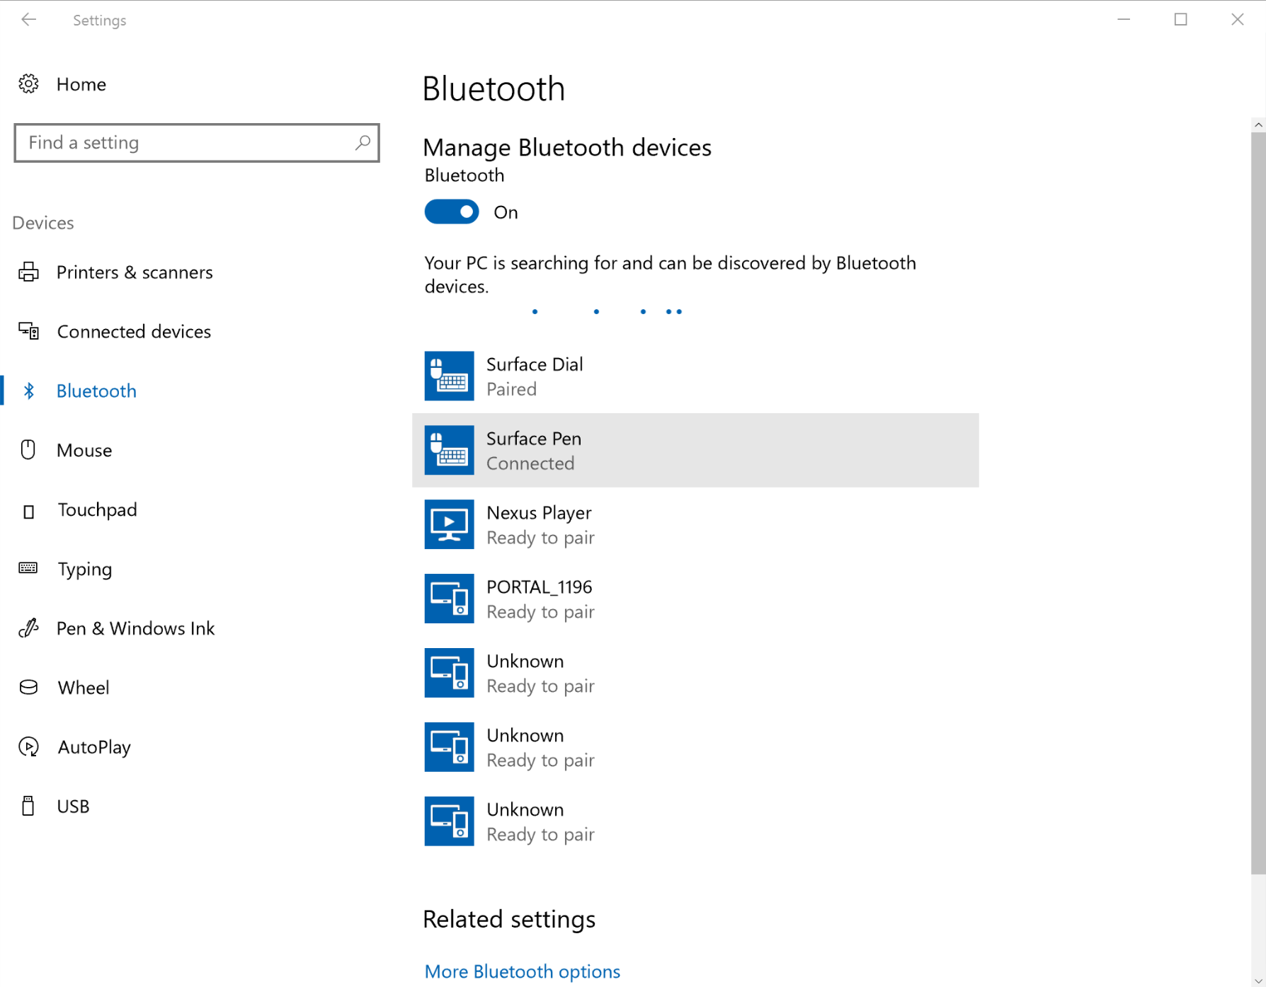
Task: Select the Surface Pen name text
Action: tap(534, 439)
